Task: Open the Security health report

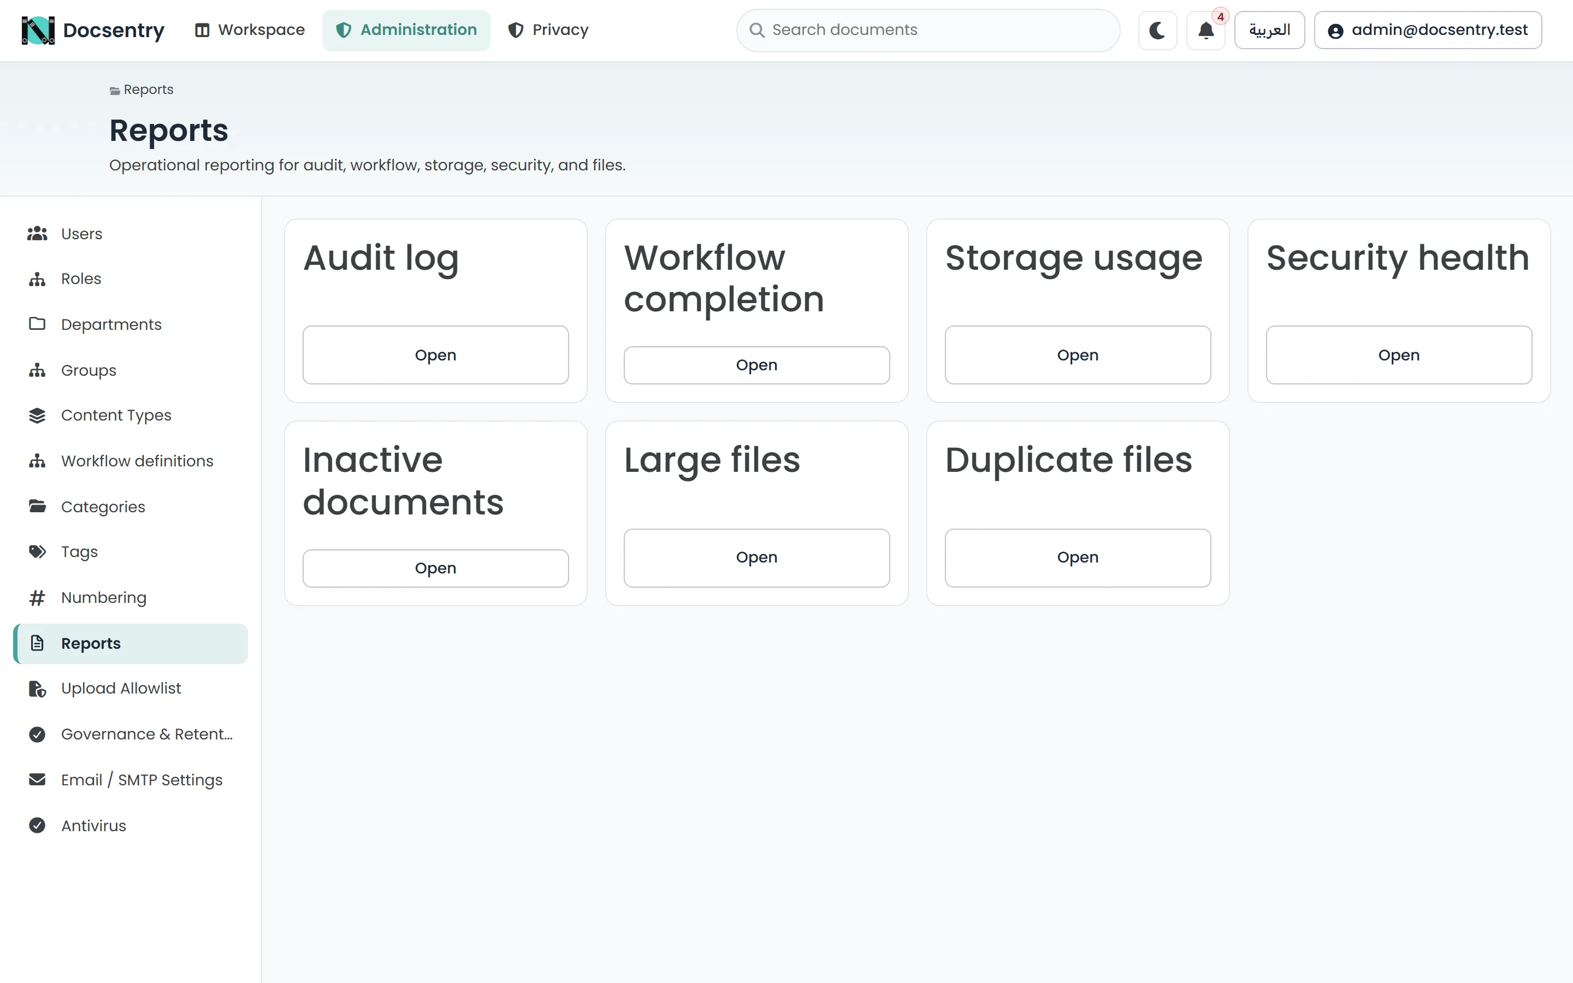Action: (1399, 355)
